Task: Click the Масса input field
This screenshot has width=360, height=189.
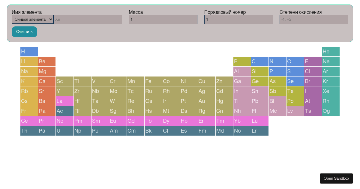Action: (163, 19)
